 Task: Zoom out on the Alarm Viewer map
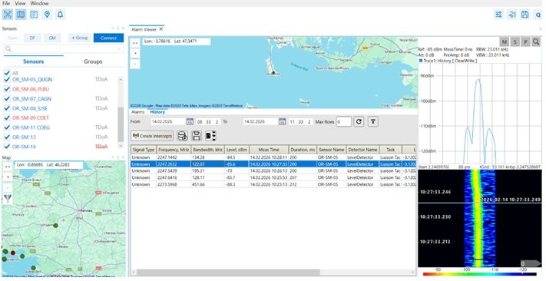tap(135, 64)
